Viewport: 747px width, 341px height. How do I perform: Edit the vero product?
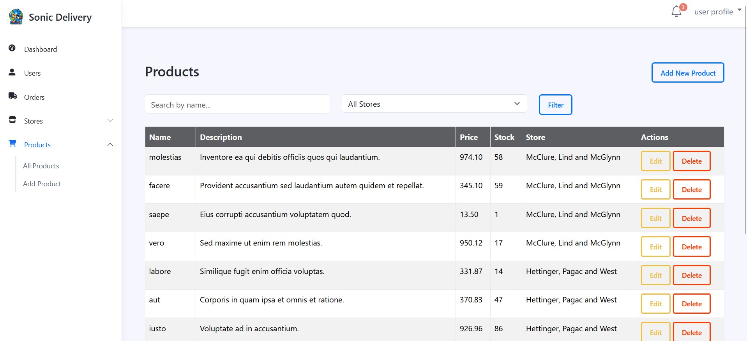pos(655,247)
